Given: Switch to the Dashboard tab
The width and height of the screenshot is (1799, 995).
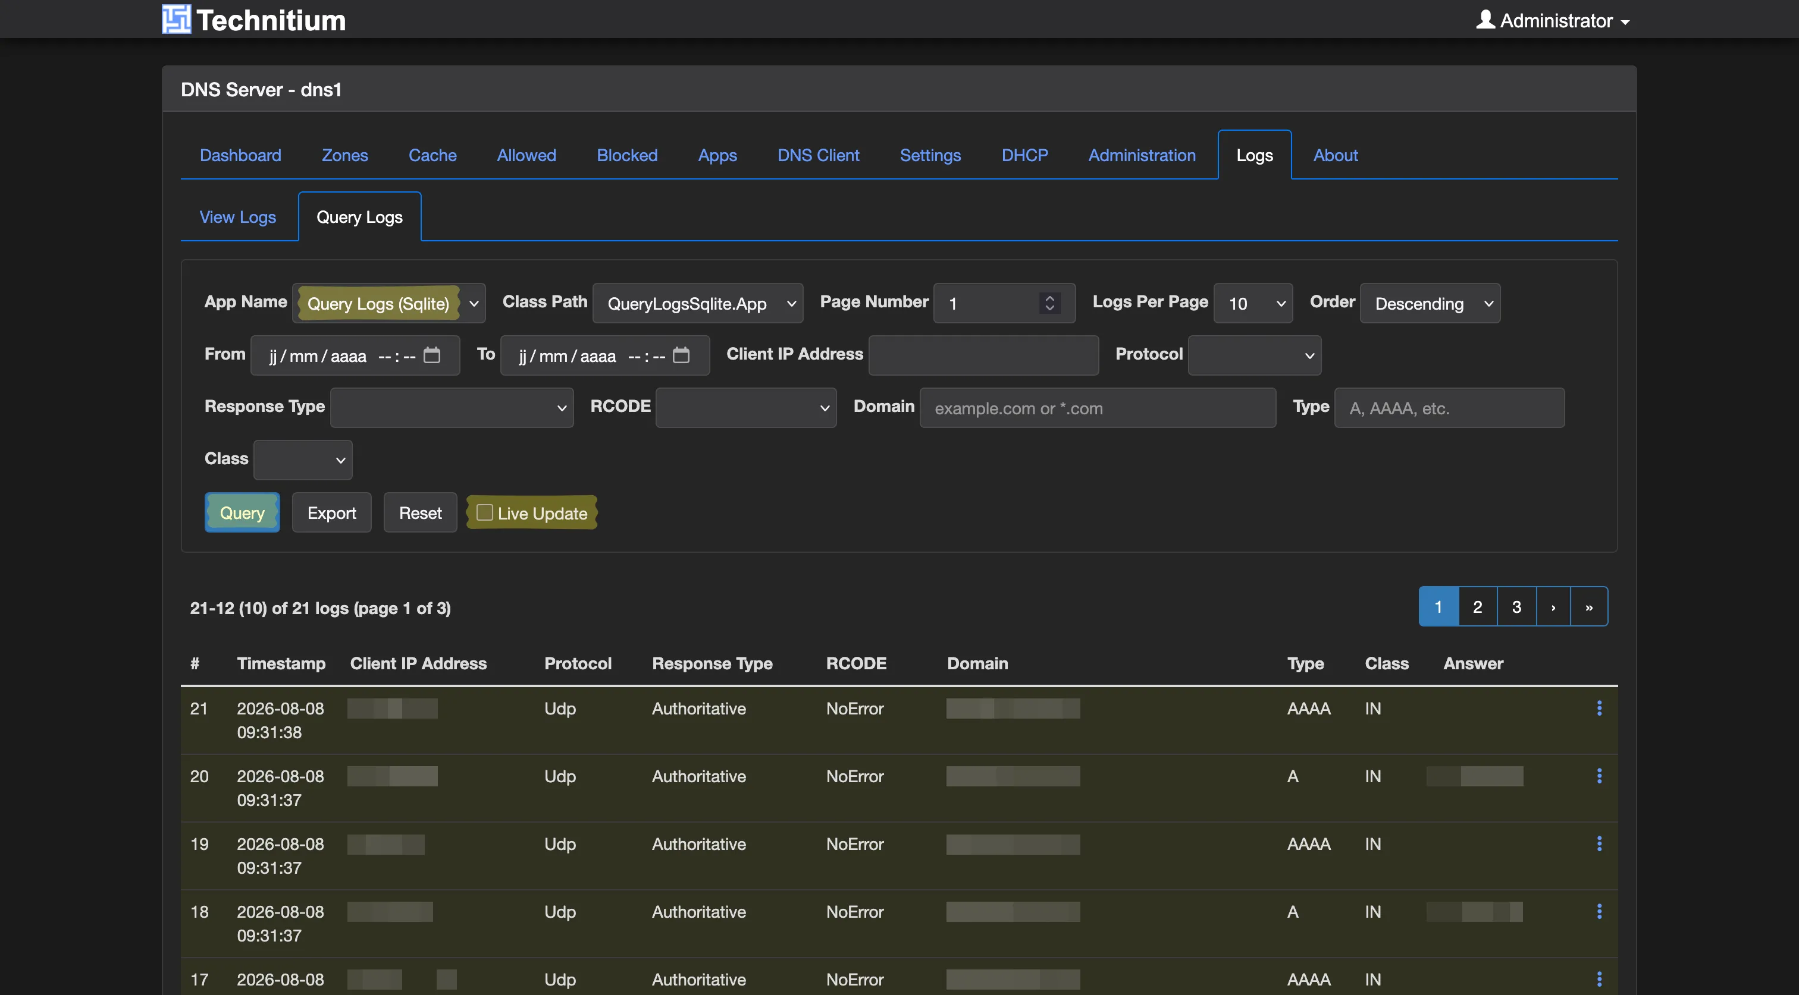Looking at the screenshot, I should pos(240,155).
